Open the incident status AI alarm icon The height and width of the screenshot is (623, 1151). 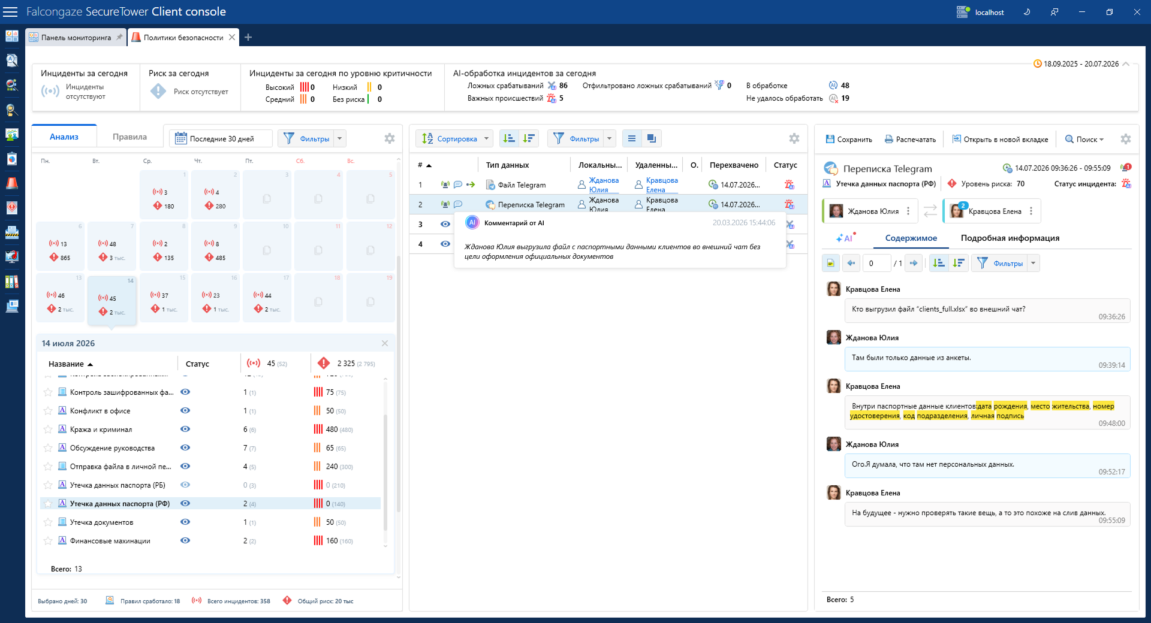1126,183
